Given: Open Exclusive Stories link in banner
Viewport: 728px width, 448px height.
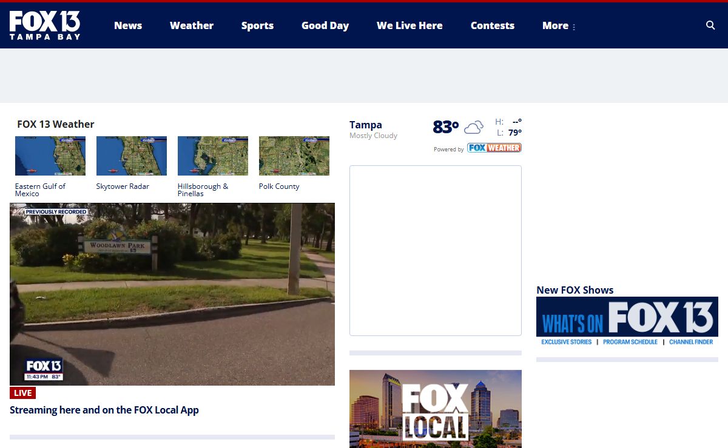Looking at the screenshot, I should (567, 342).
